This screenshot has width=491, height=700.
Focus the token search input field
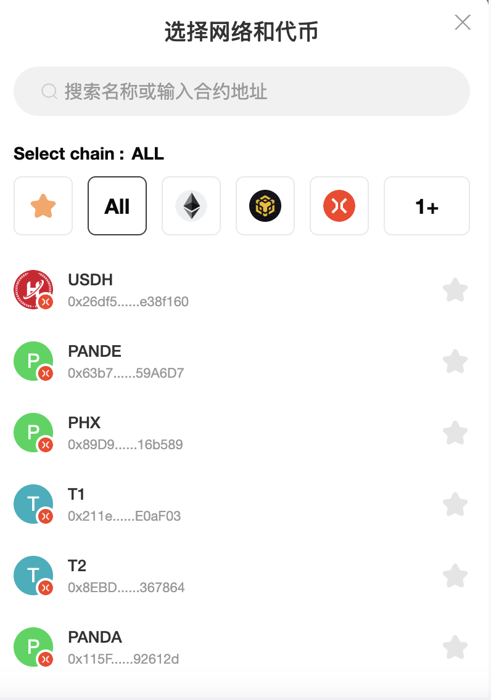click(242, 92)
